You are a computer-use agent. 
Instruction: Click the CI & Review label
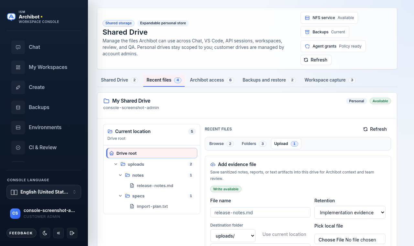(x=43, y=148)
